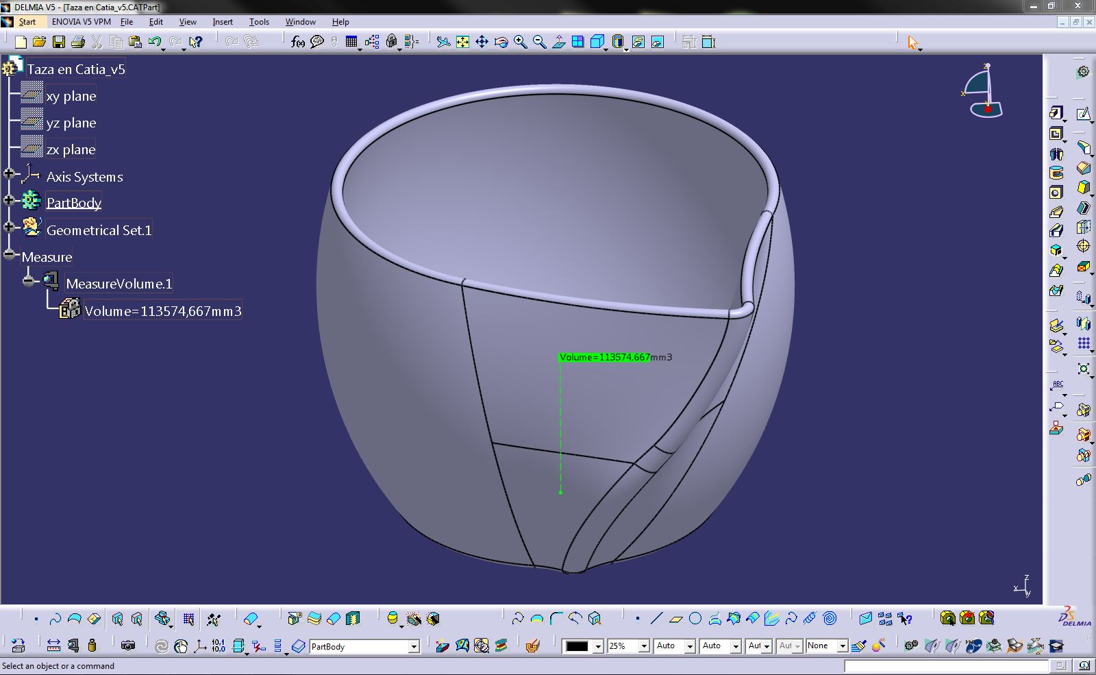Click the Undo arrow icon
The width and height of the screenshot is (1096, 675).
coord(155,42)
